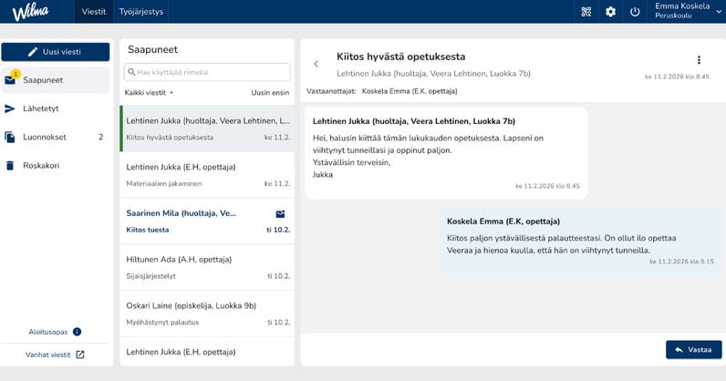The width and height of the screenshot is (726, 381).
Task: Open settings gear in top bar
Action: (610, 12)
